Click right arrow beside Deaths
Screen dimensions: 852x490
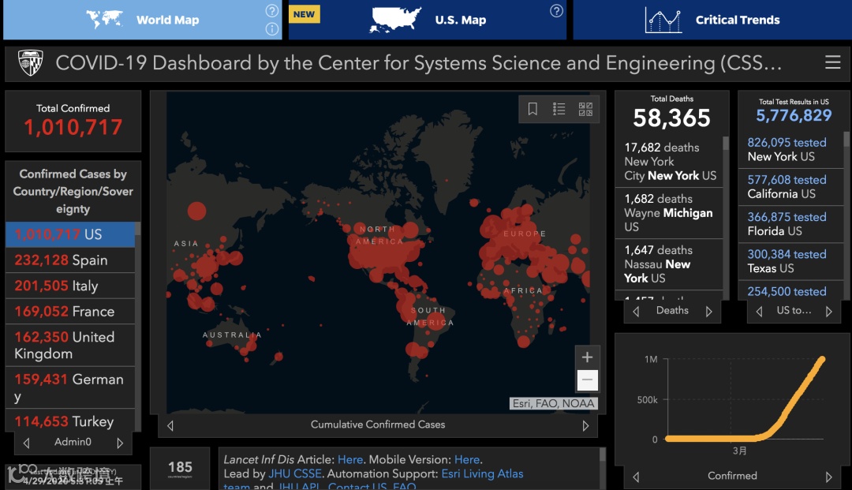708,311
